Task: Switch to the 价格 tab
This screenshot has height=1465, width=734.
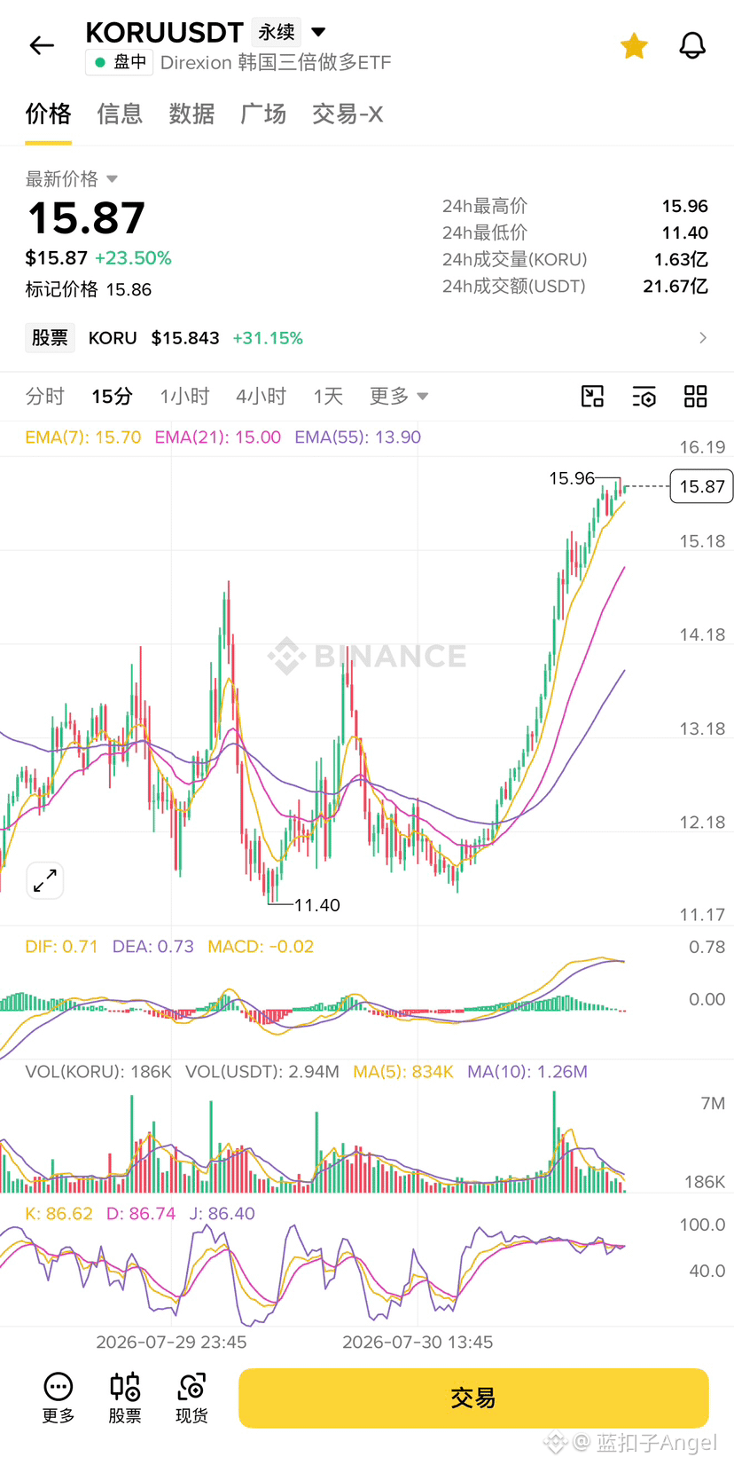Action: (x=48, y=114)
